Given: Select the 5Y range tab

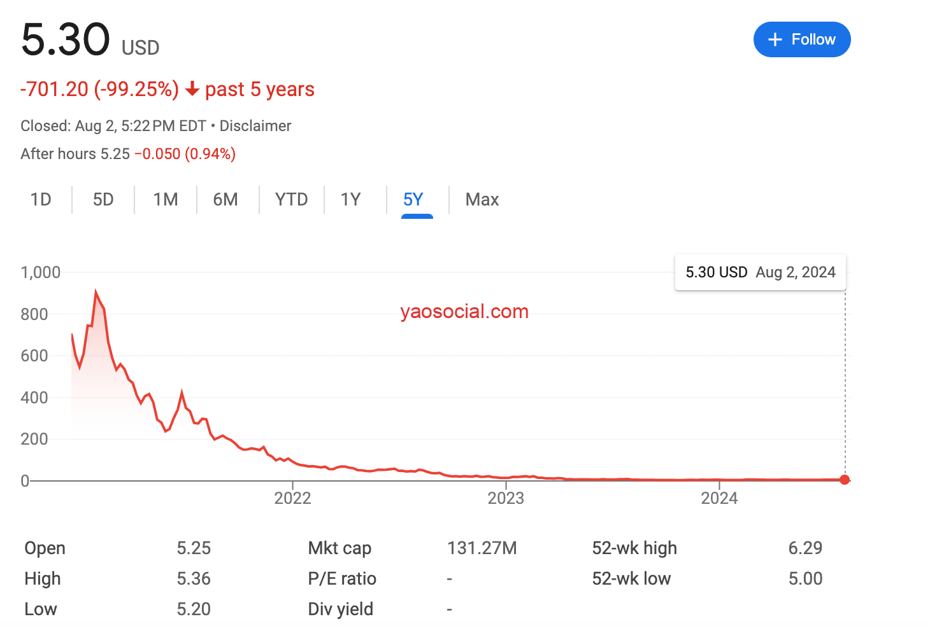Looking at the screenshot, I should point(413,200).
